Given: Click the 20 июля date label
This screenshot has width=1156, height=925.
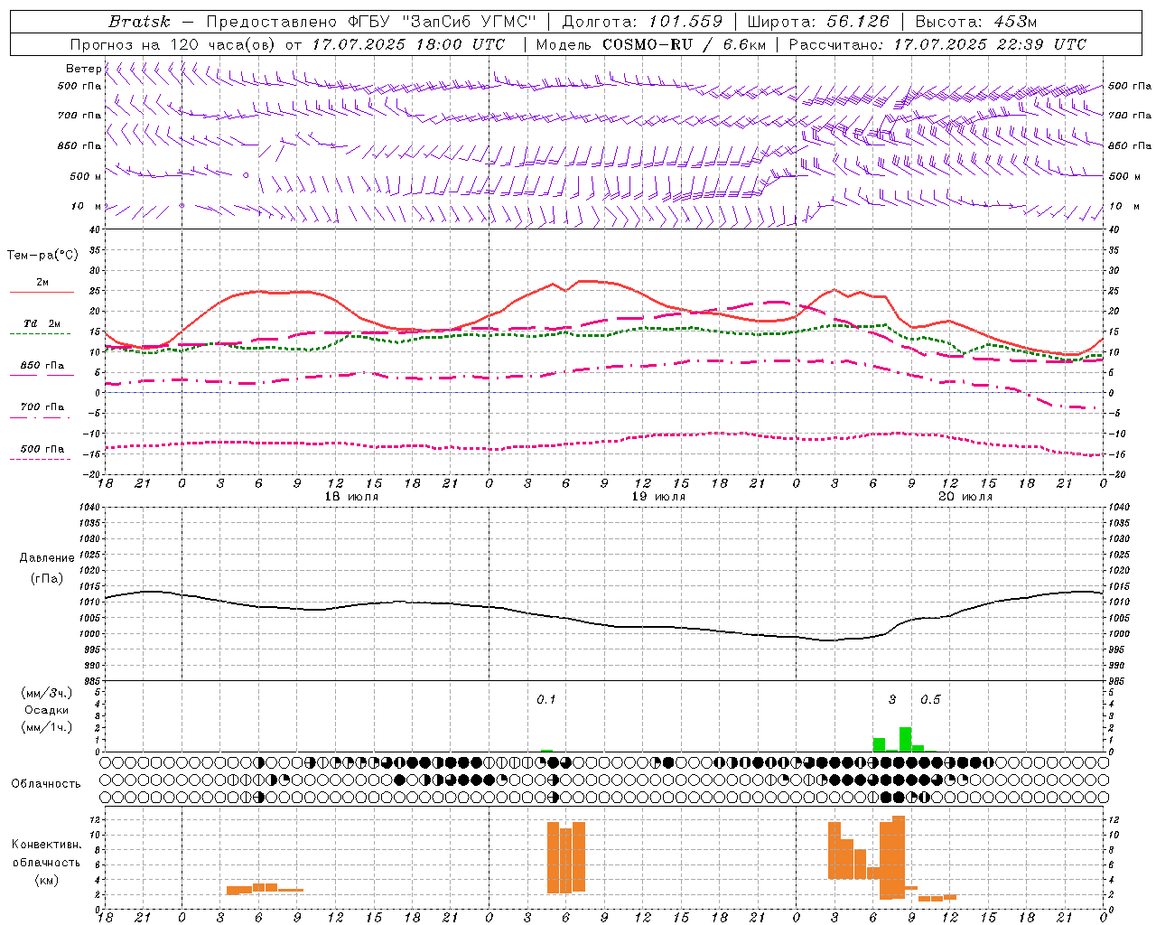Looking at the screenshot, I should point(965,497).
